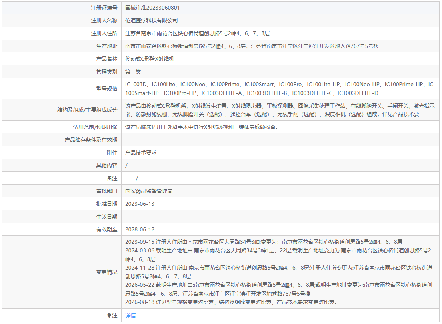Click the registrant address ending 4、6、7、8层

(197, 33)
